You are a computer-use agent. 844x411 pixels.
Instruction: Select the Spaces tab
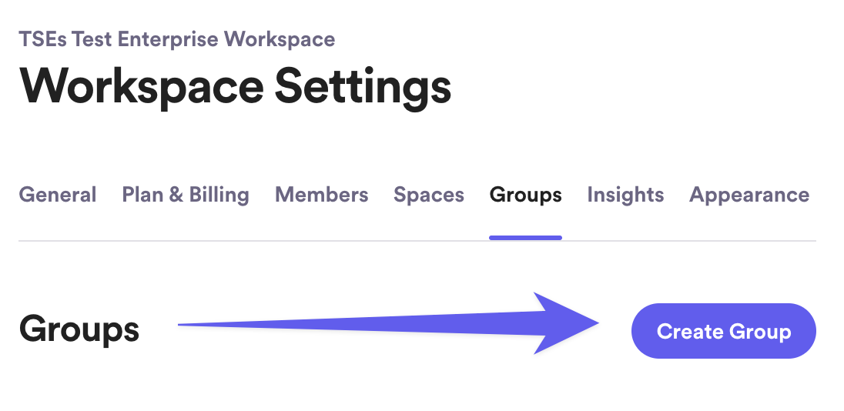pyautogui.click(x=429, y=195)
